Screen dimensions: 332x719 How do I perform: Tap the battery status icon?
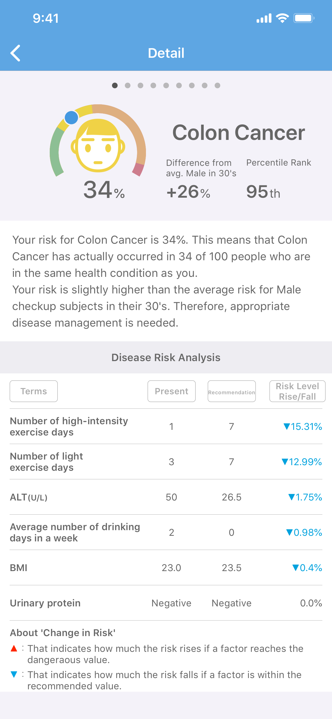tap(304, 18)
